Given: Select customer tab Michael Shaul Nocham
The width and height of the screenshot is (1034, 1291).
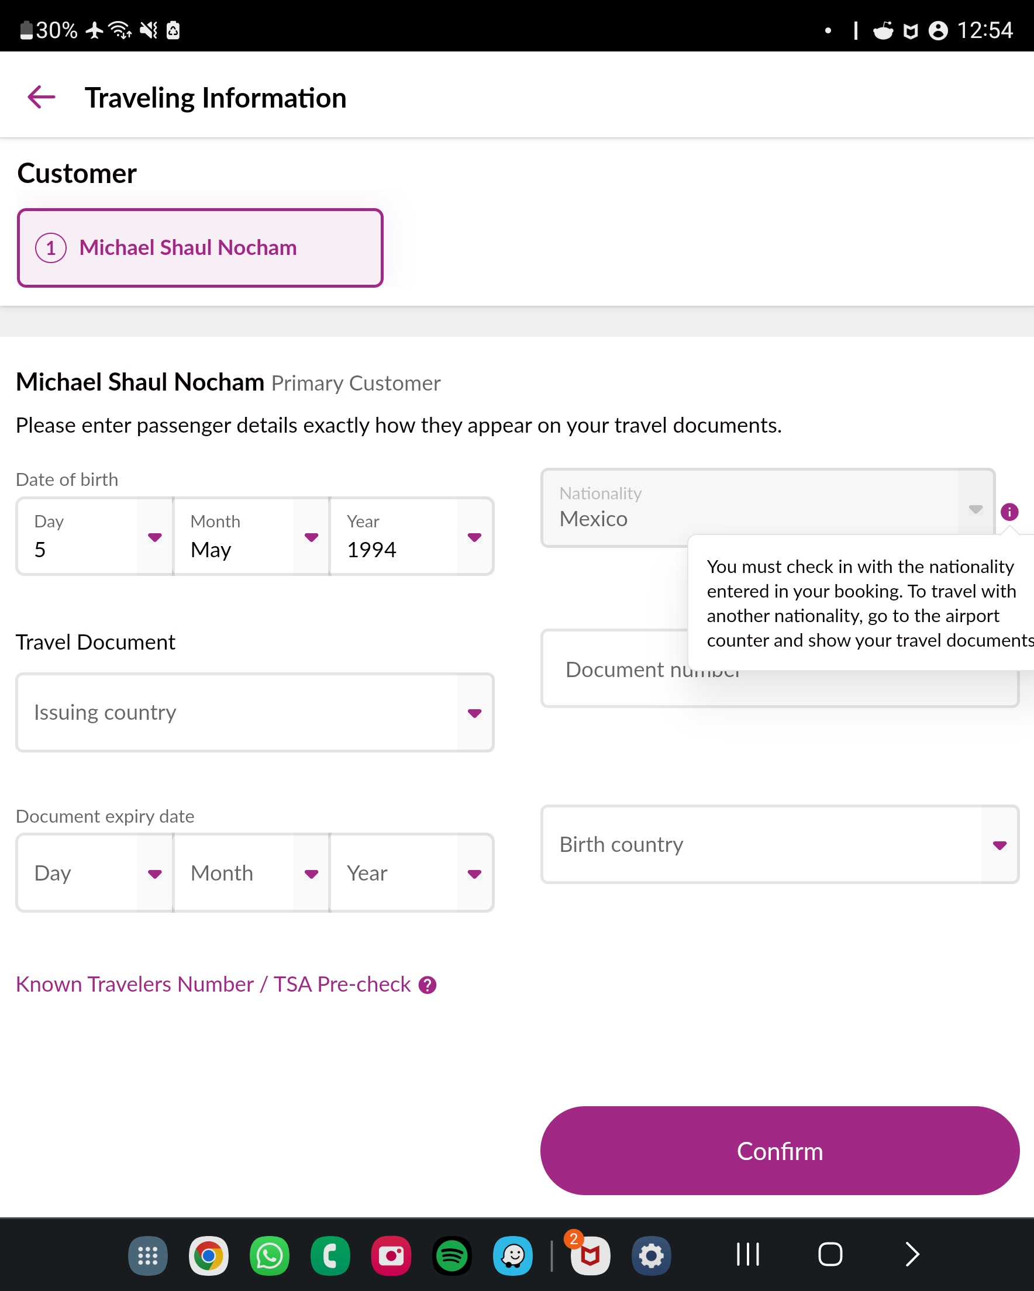Looking at the screenshot, I should tap(200, 248).
